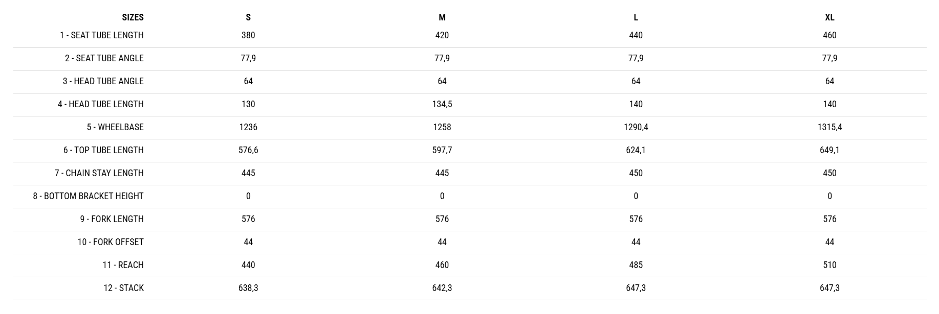
Task: Select the XL size column header
Action: [x=829, y=17]
